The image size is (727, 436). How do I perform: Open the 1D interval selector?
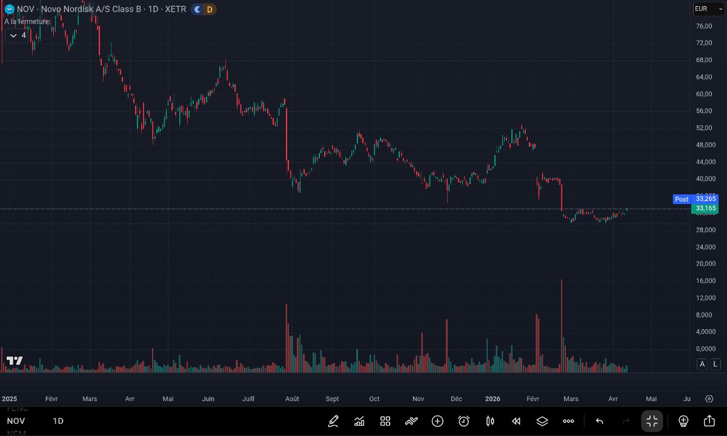click(x=58, y=421)
